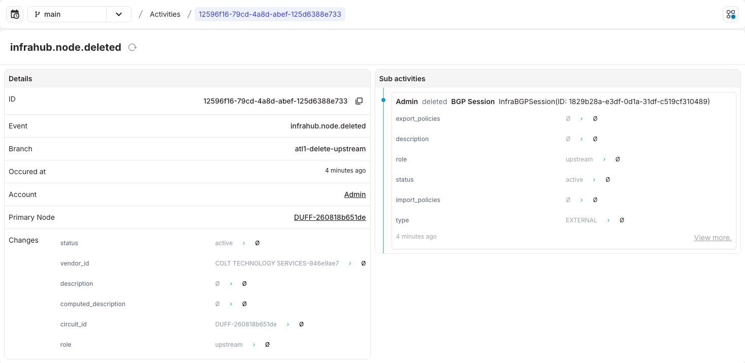
Task: Click the circuit_id change arrow under DUFF-260818b651de
Action: click(287, 324)
